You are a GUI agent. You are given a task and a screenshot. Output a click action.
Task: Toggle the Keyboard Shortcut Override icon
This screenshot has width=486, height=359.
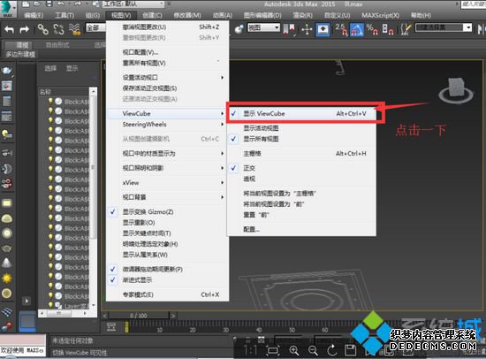tap(323, 29)
